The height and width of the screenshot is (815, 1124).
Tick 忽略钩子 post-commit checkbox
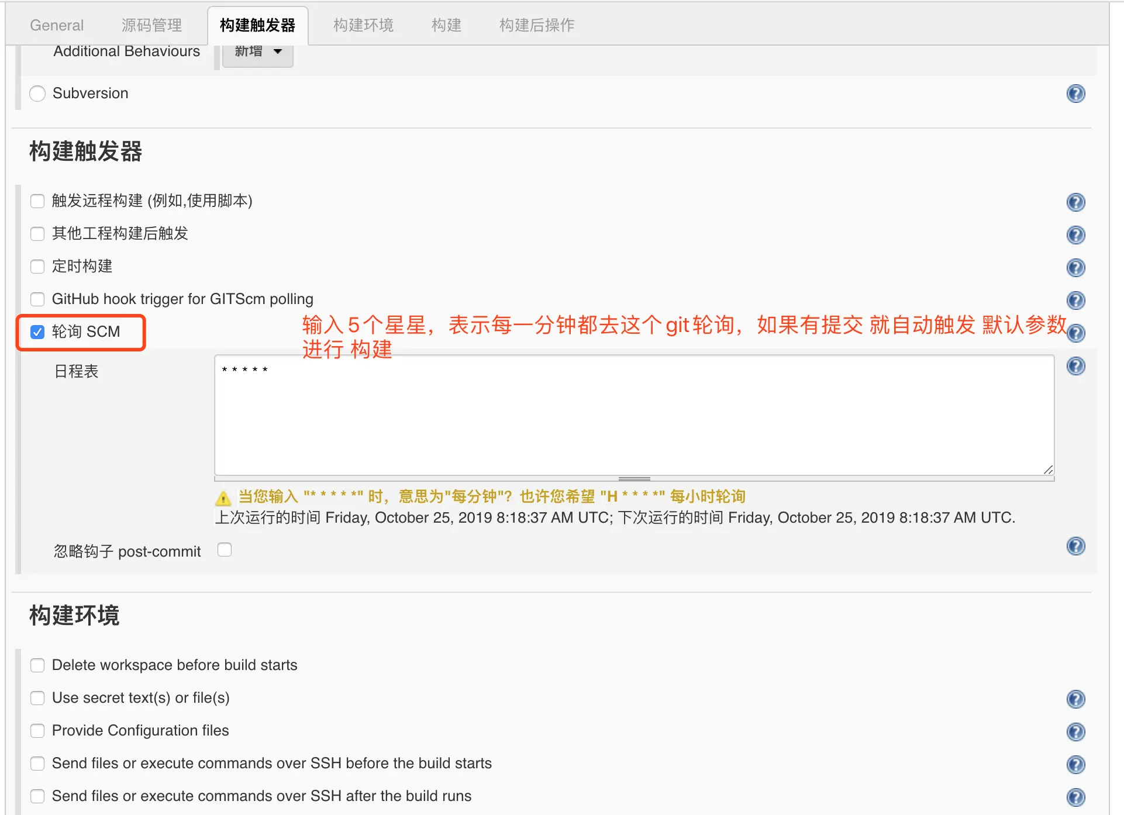pyautogui.click(x=225, y=550)
